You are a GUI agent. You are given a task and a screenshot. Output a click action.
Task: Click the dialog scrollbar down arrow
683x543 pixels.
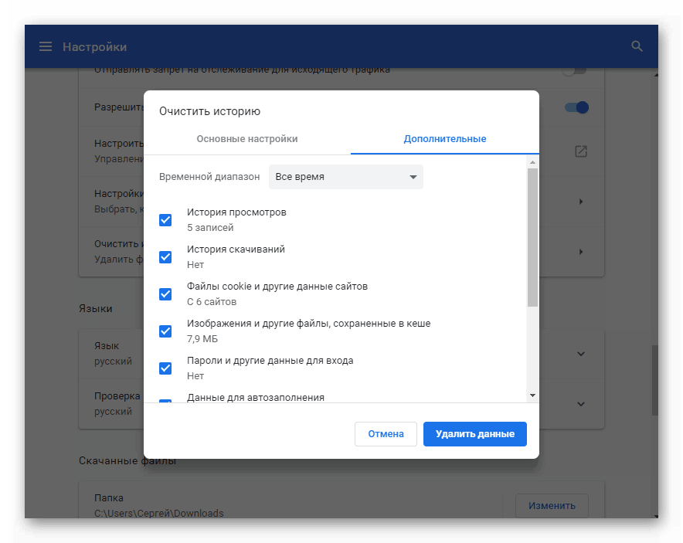(x=532, y=395)
